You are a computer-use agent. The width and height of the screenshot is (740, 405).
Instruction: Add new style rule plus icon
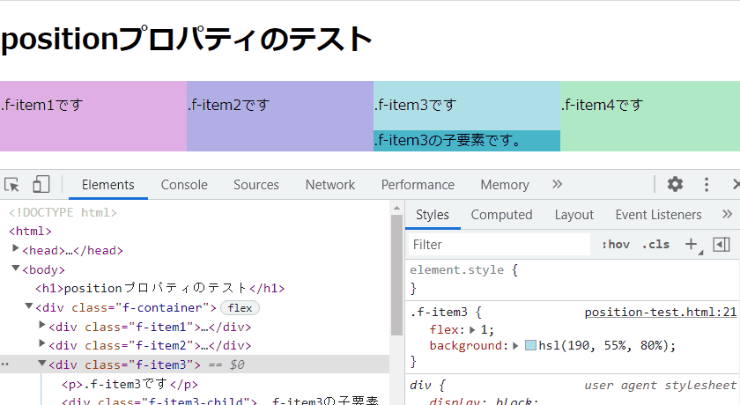[691, 244]
